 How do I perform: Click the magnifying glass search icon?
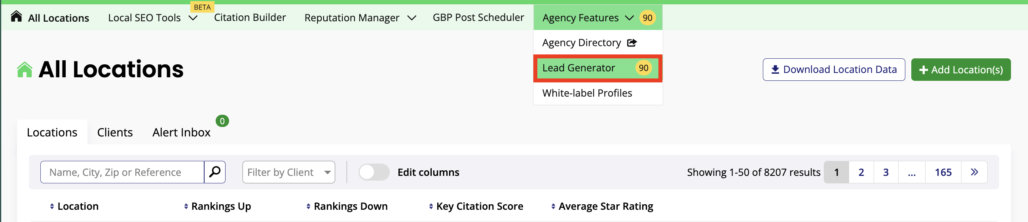pos(215,172)
